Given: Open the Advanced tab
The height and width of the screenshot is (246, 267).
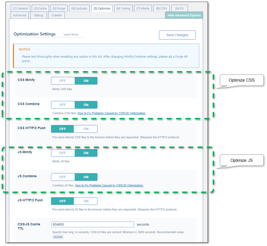Looking at the screenshot, I should click(x=20, y=15).
